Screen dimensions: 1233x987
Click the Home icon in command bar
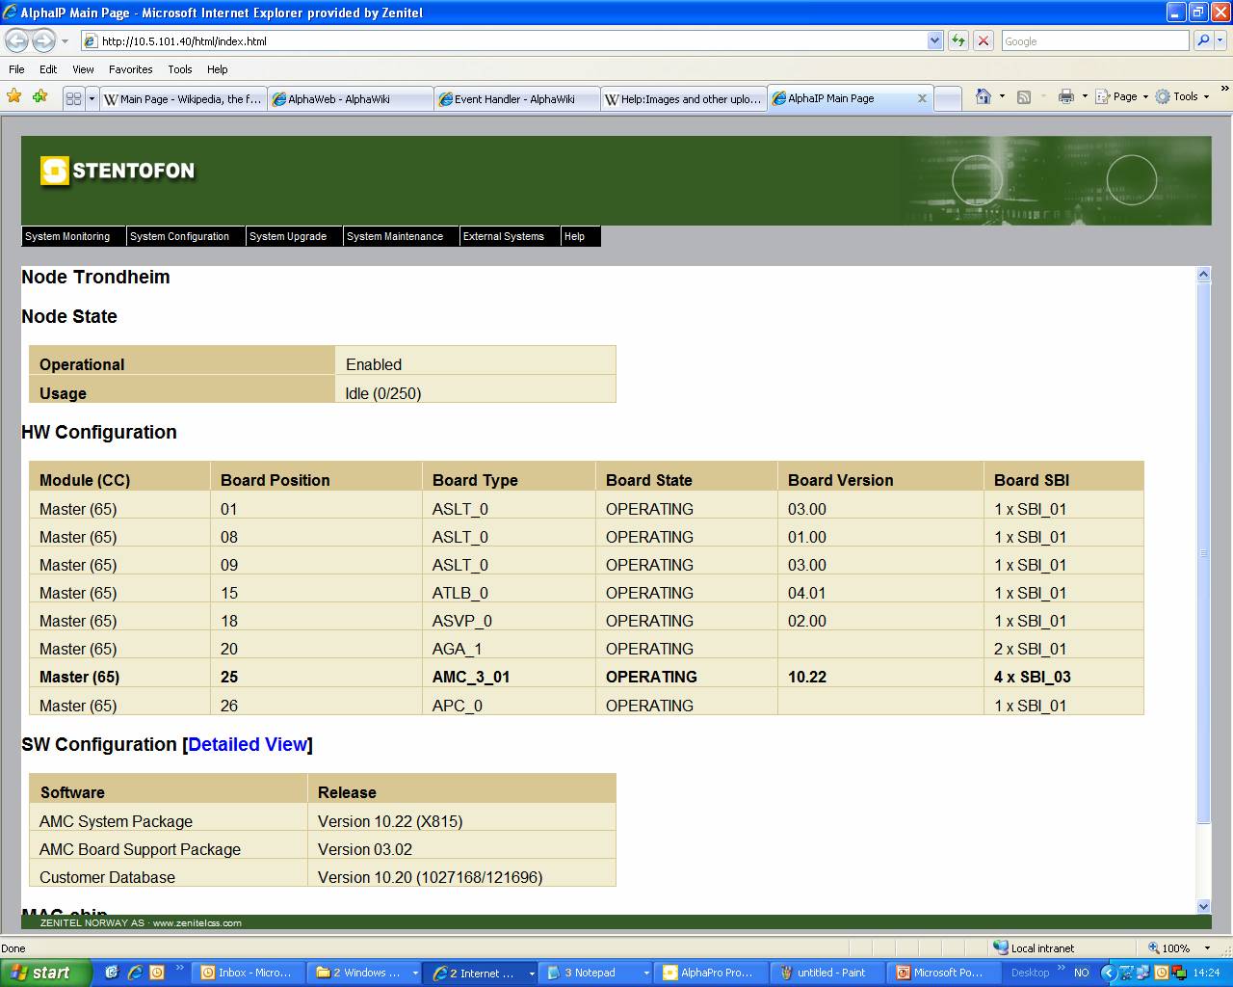pyautogui.click(x=983, y=96)
